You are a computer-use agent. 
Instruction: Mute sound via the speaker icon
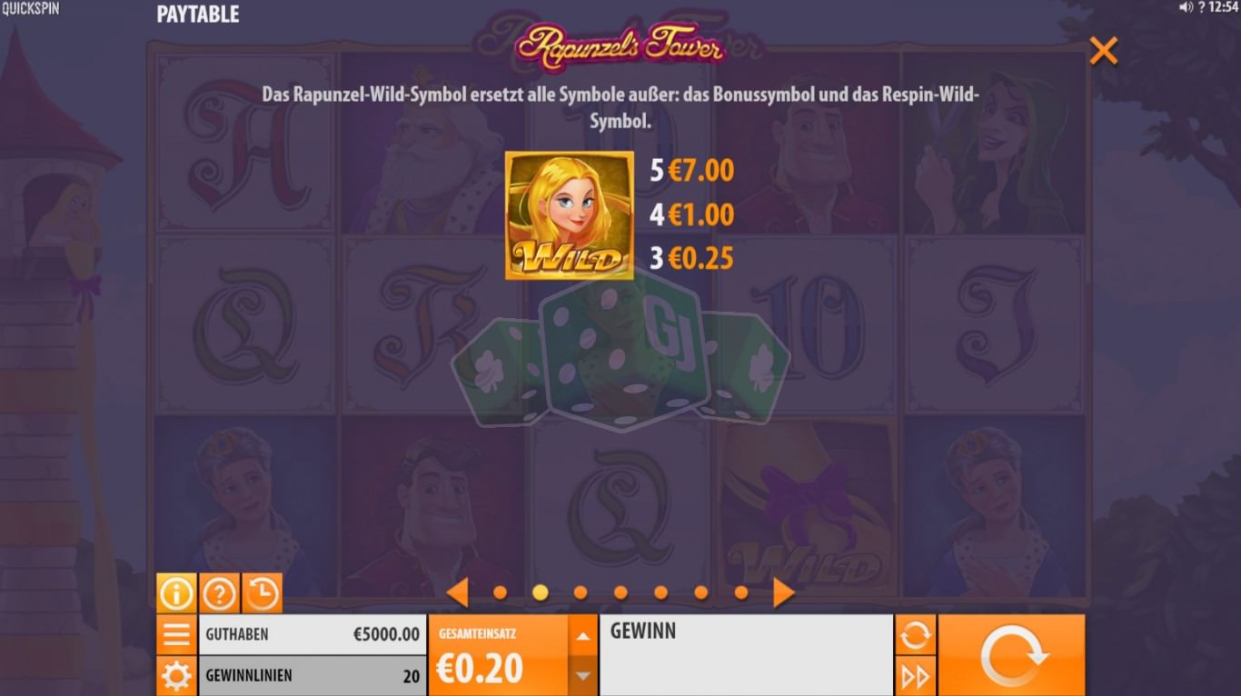click(1186, 7)
